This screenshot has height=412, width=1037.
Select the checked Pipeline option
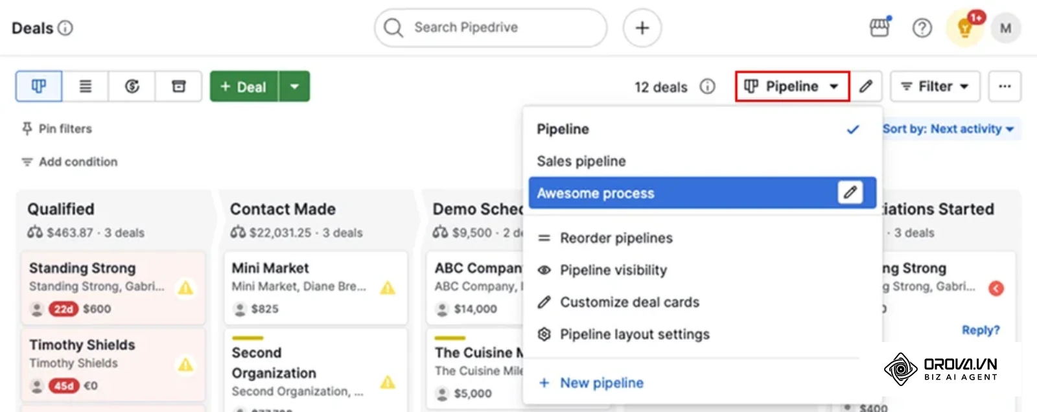[x=702, y=129]
